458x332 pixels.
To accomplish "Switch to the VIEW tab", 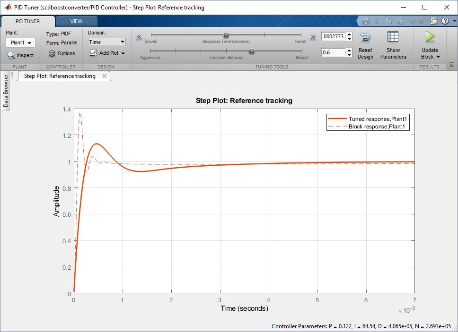I will click(x=76, y=21).
